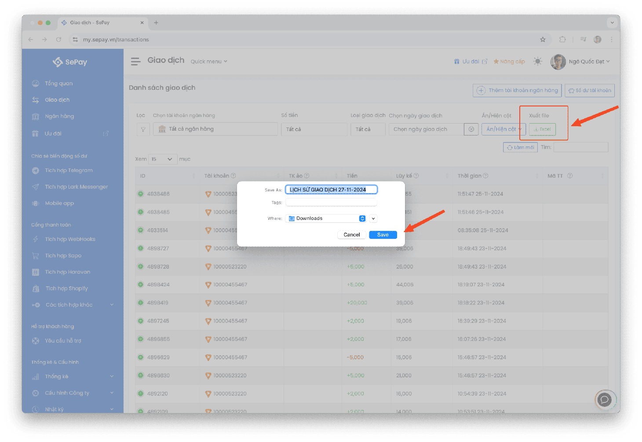The height and width of the screenshot is (442, 642).
Task: Click the Save button in the dialog
Action: [383, 235]
